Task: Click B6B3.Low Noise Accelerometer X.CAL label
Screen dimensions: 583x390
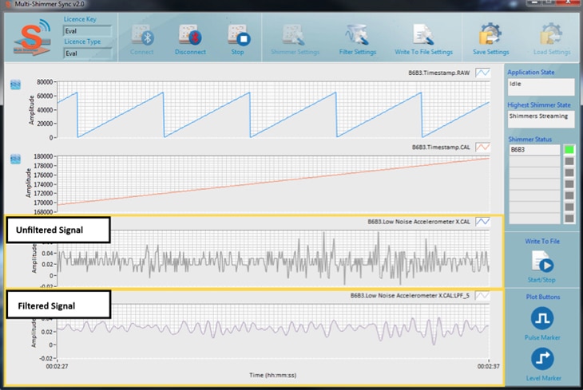Action: click(x=418, y=222)
